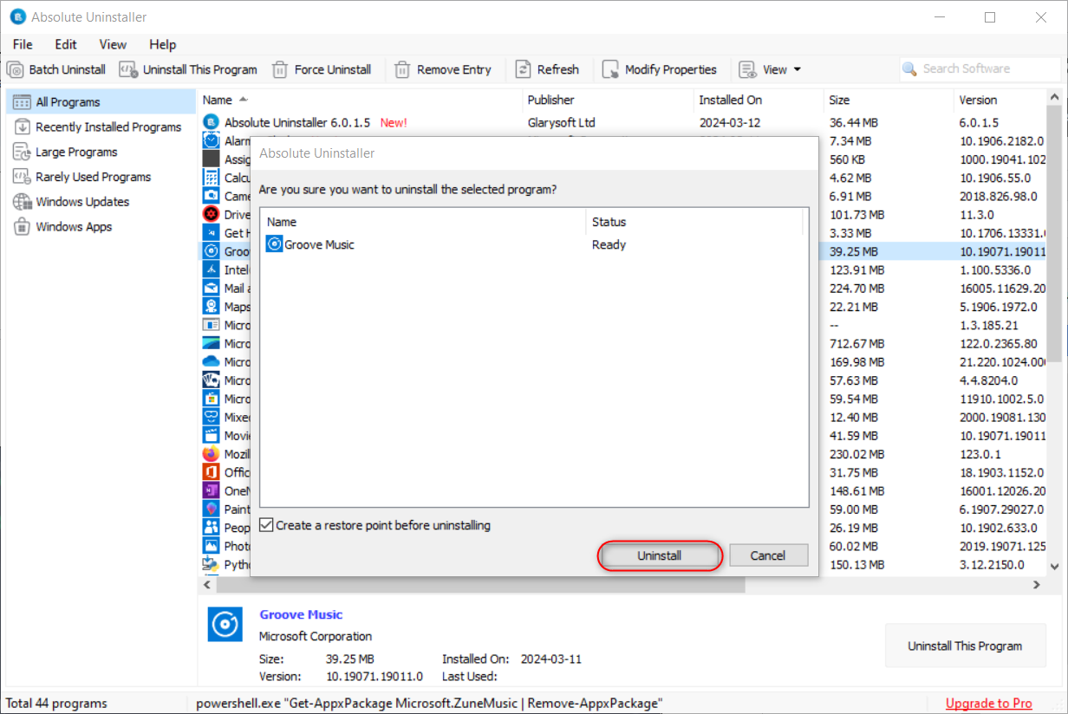The image size is (1068, 714).
Task: Click the large Uninstall This Program button
Action: pos(965,646)
